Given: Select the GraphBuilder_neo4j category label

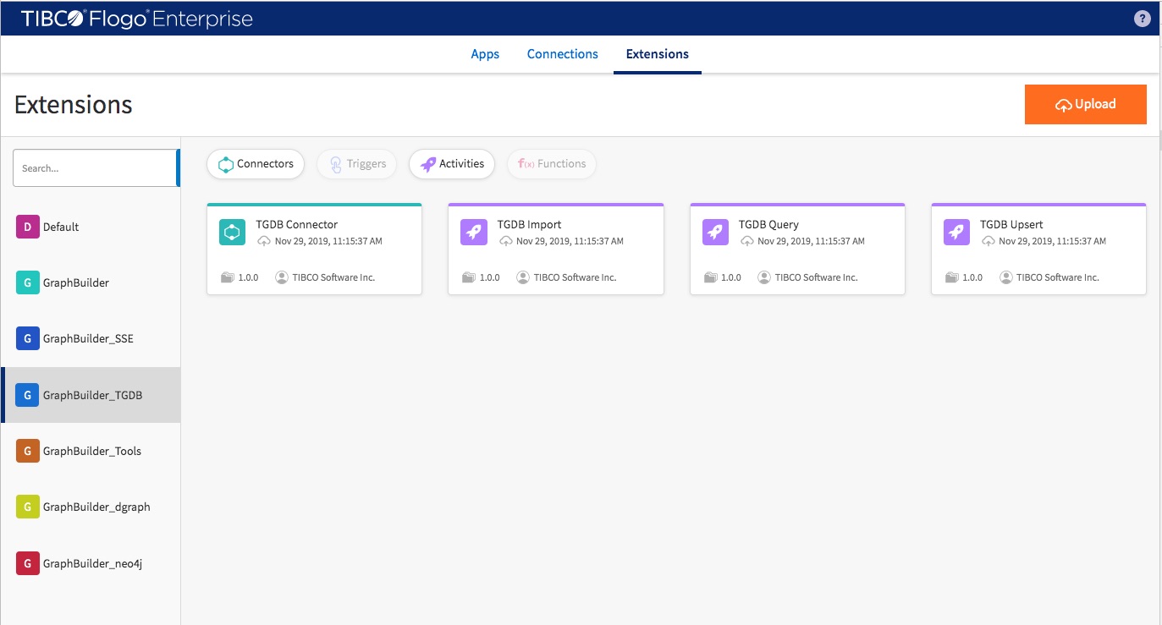Looking at the screenshot, I should click(x=92, y=563).
